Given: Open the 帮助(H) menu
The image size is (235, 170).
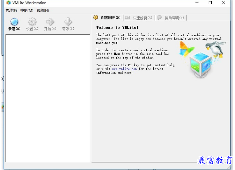Looking at the screenshot, I should [x=43, y=10].
